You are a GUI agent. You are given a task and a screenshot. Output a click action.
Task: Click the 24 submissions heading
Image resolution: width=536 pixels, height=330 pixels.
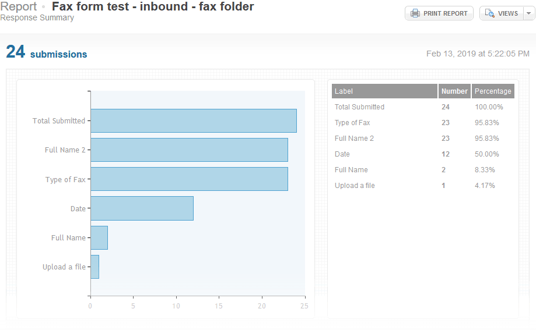click(x=47, y=52)
